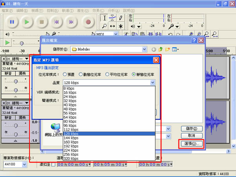Viewport: 236px width, 177px height.
Task: Select the 預置 preset bit rate radio
Action: [65, 74]
